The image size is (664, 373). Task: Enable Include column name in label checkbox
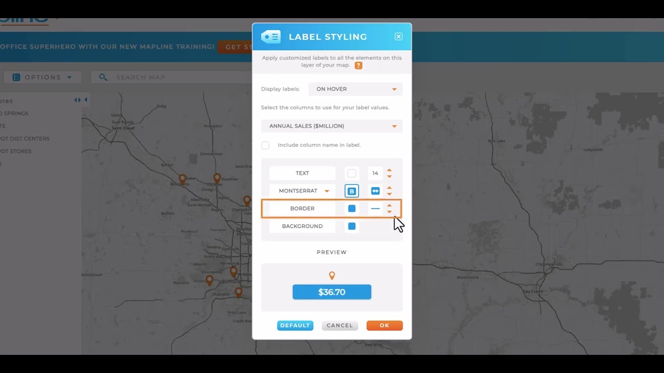(x=266, y=146)
